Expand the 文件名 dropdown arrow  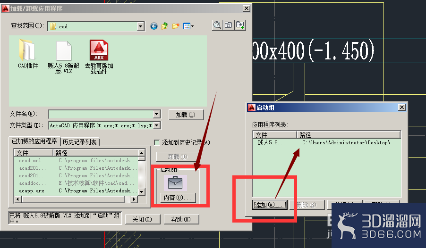(x=157, y=114)
